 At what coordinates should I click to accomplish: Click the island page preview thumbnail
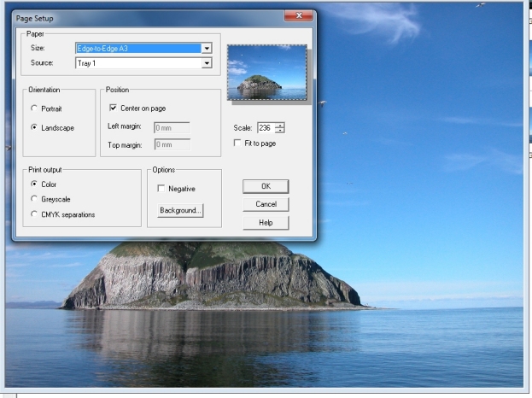click(x=267, y=73)
